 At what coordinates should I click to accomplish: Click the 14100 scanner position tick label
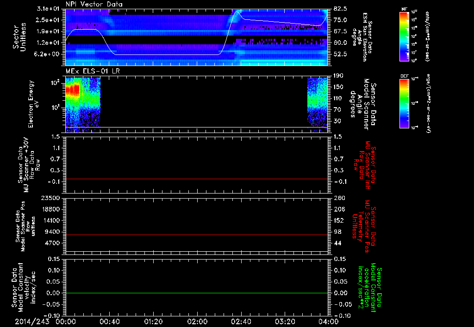coord(52,220)
